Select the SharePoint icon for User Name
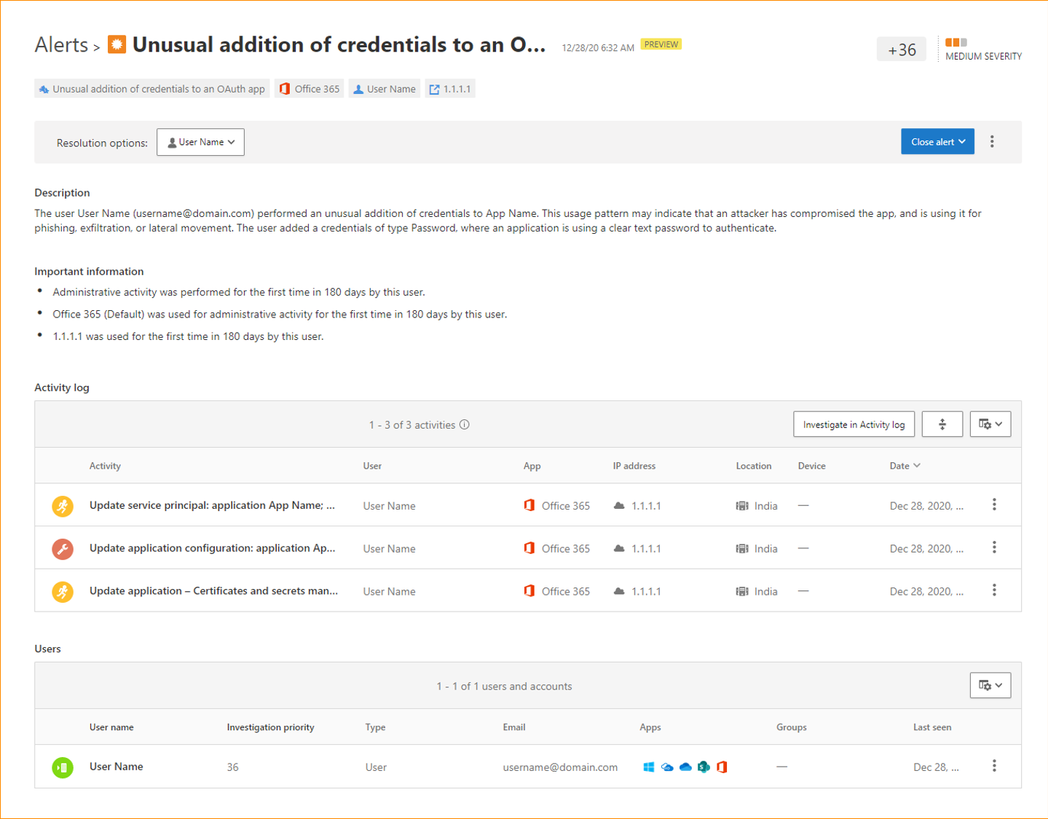This screenshot has height=819, width=1048. tap(704, 767)
